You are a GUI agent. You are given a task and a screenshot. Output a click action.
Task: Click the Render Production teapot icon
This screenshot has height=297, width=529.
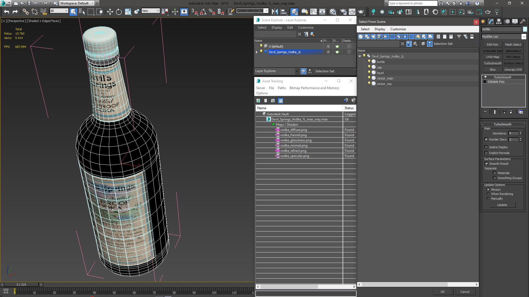coord(361,12)
